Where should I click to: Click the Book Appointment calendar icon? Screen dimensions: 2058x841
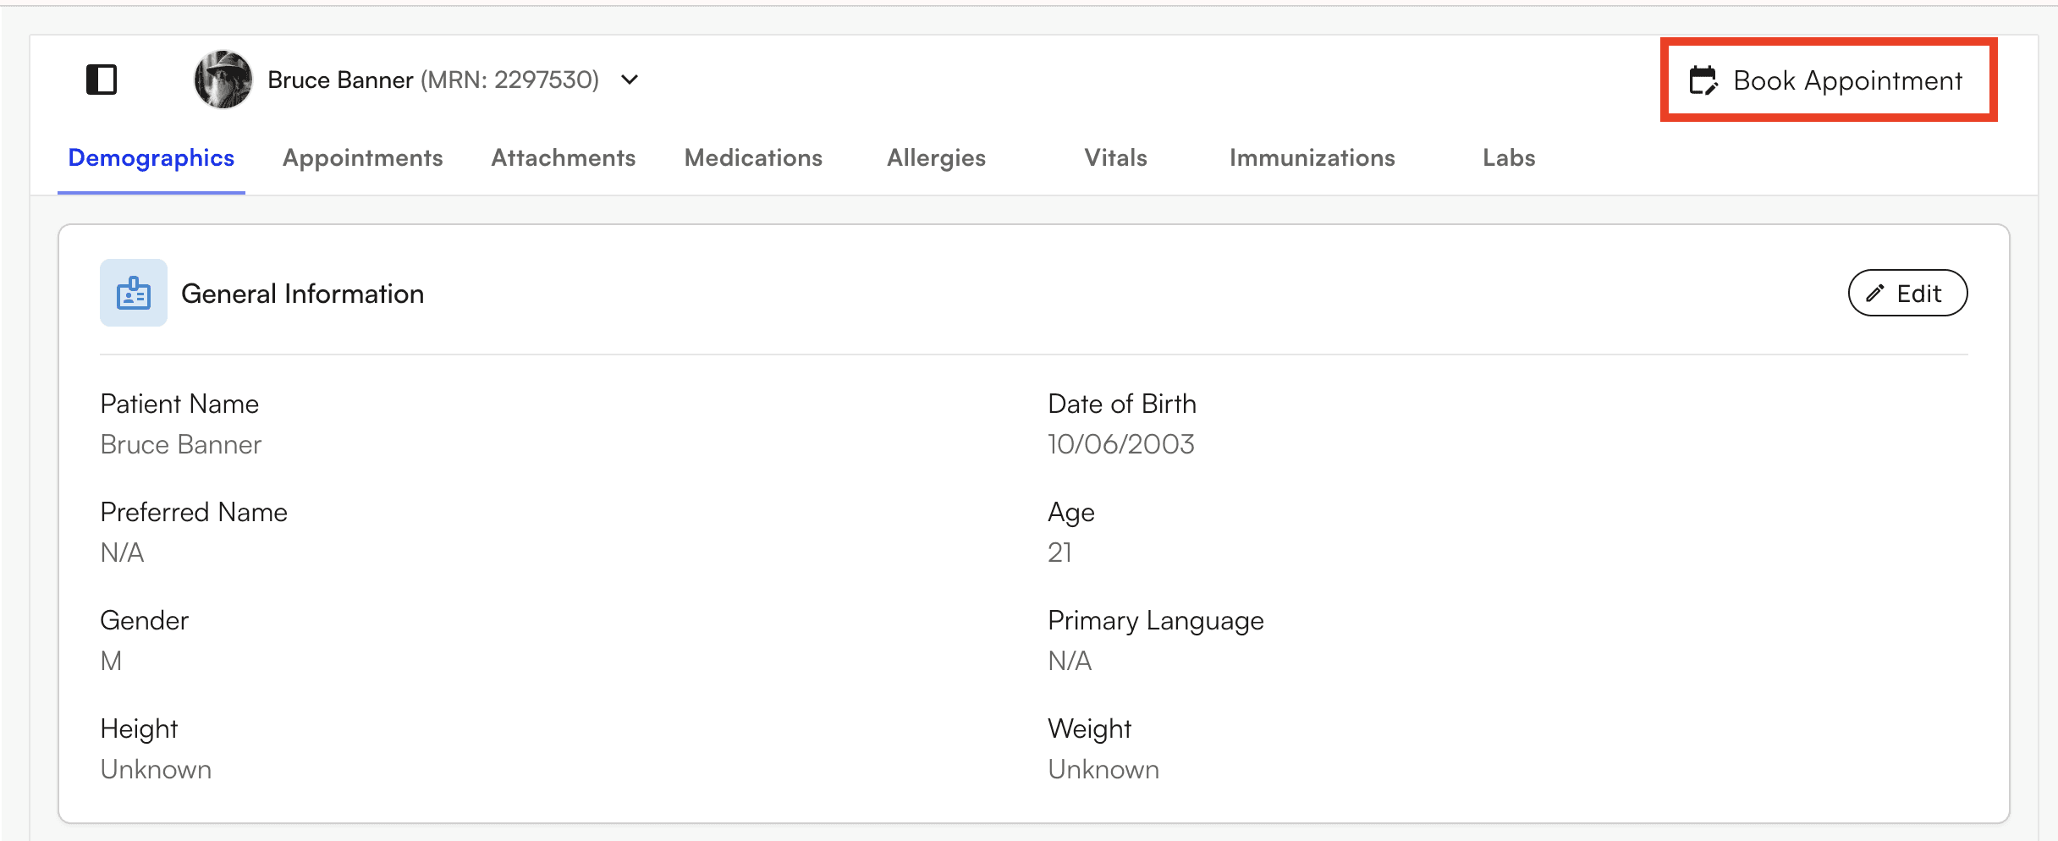[x=1703, y=80]
